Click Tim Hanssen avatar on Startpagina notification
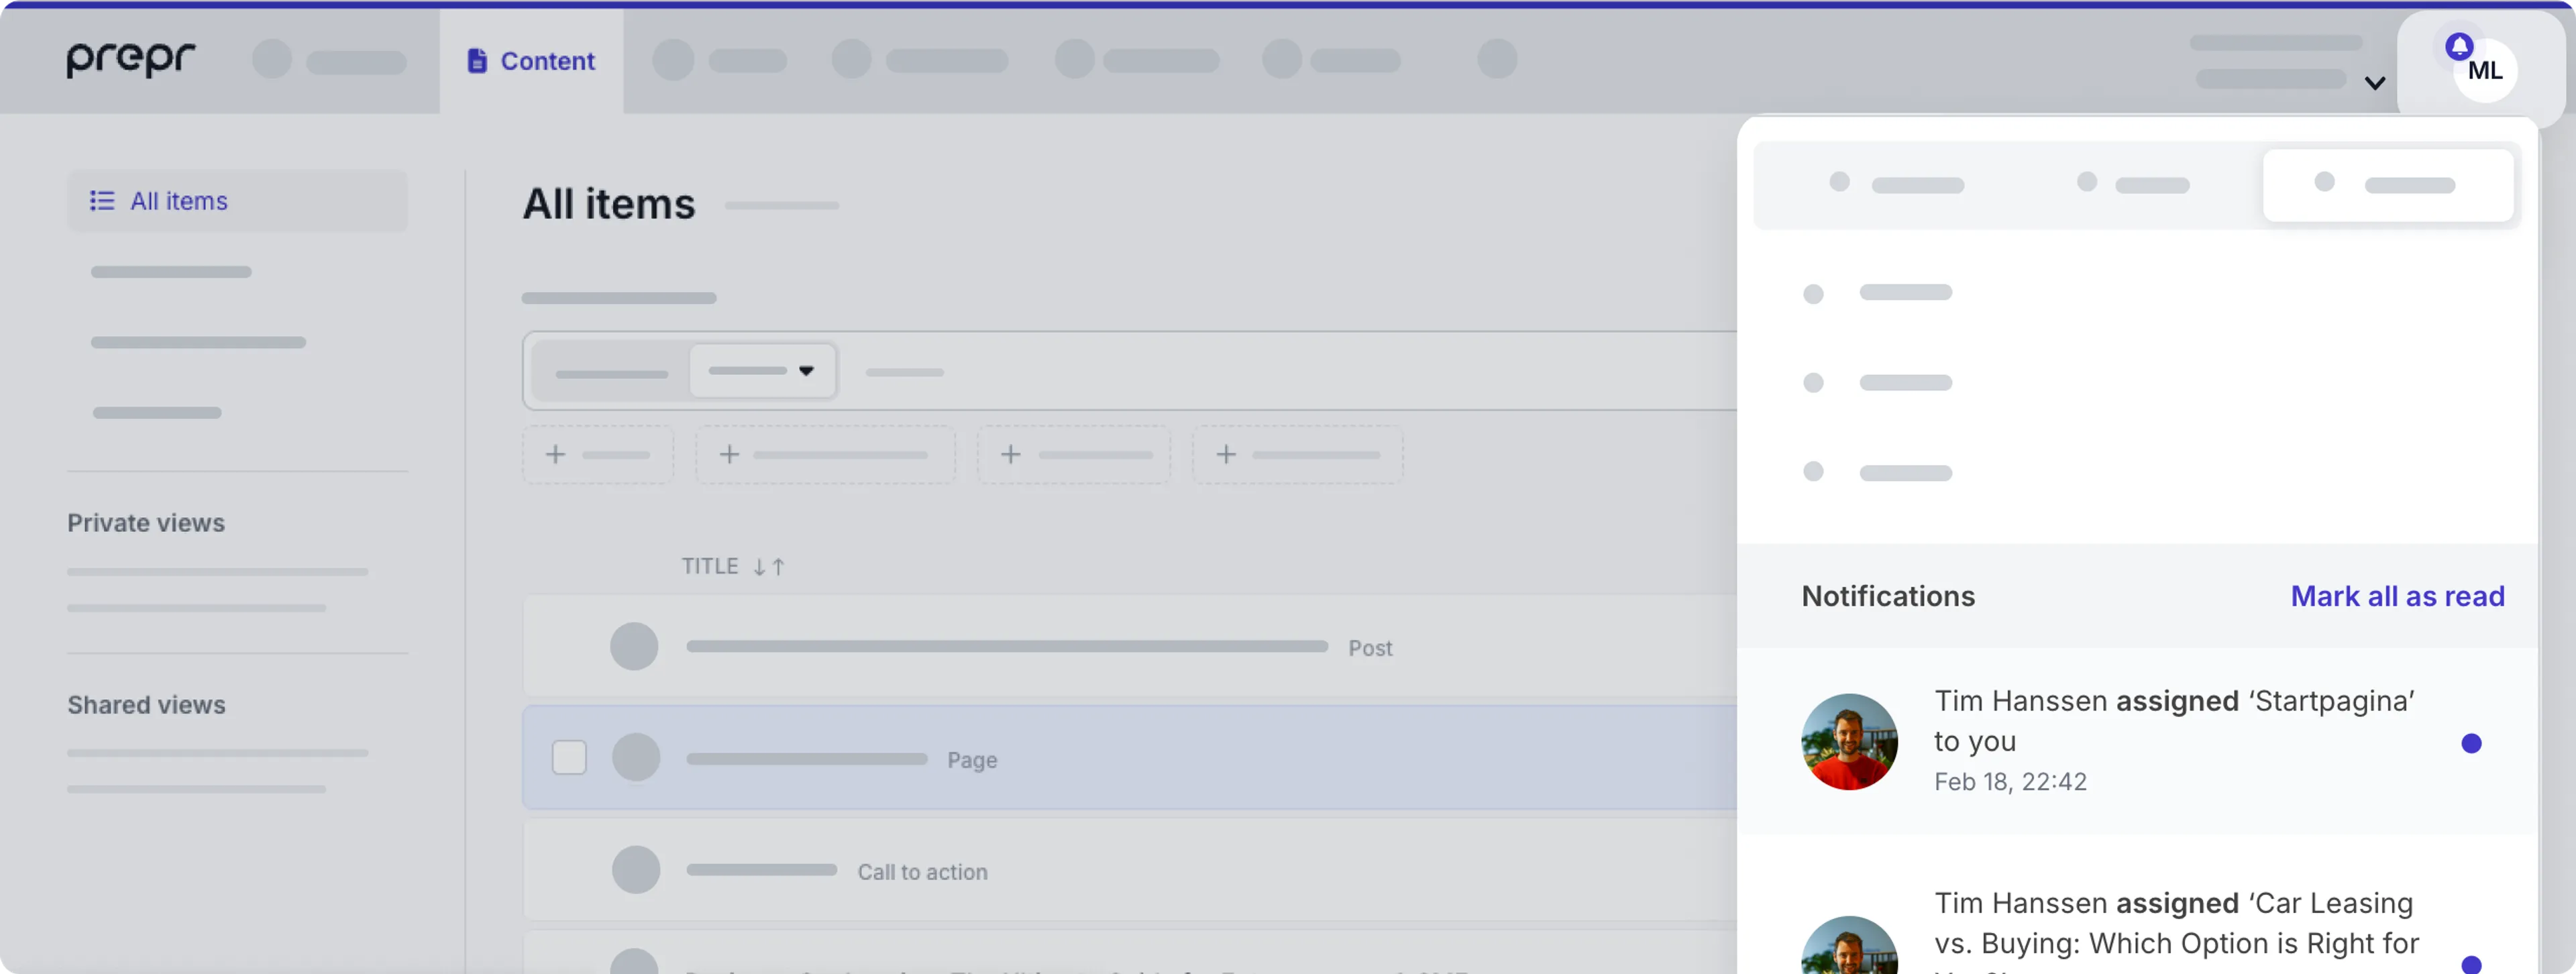 pos(1849,742)
